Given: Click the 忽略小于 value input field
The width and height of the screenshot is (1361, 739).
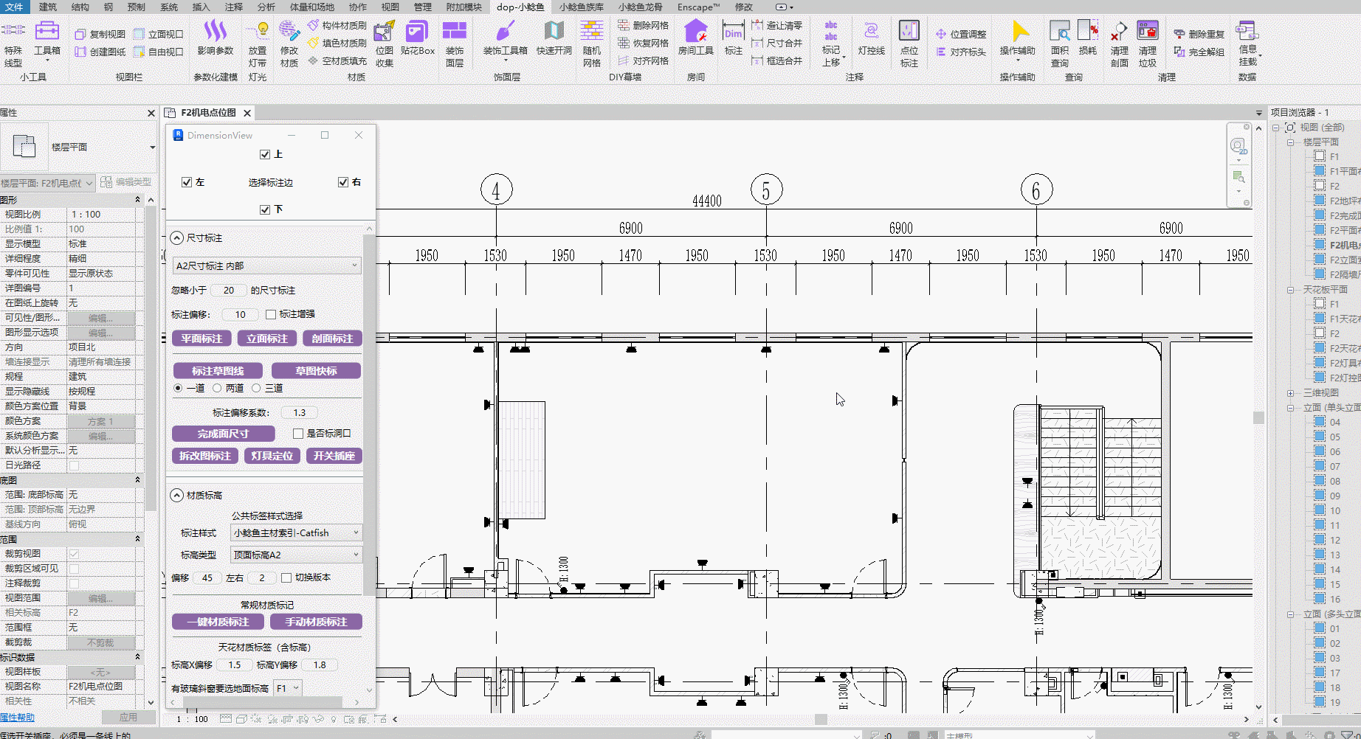Looking at the screenshot, I should (229, 291).
